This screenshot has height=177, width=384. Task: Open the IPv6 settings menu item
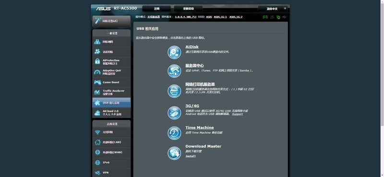pos(111,162)
